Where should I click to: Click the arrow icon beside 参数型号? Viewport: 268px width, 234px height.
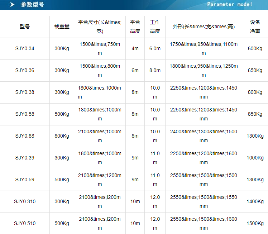(12, 4)
